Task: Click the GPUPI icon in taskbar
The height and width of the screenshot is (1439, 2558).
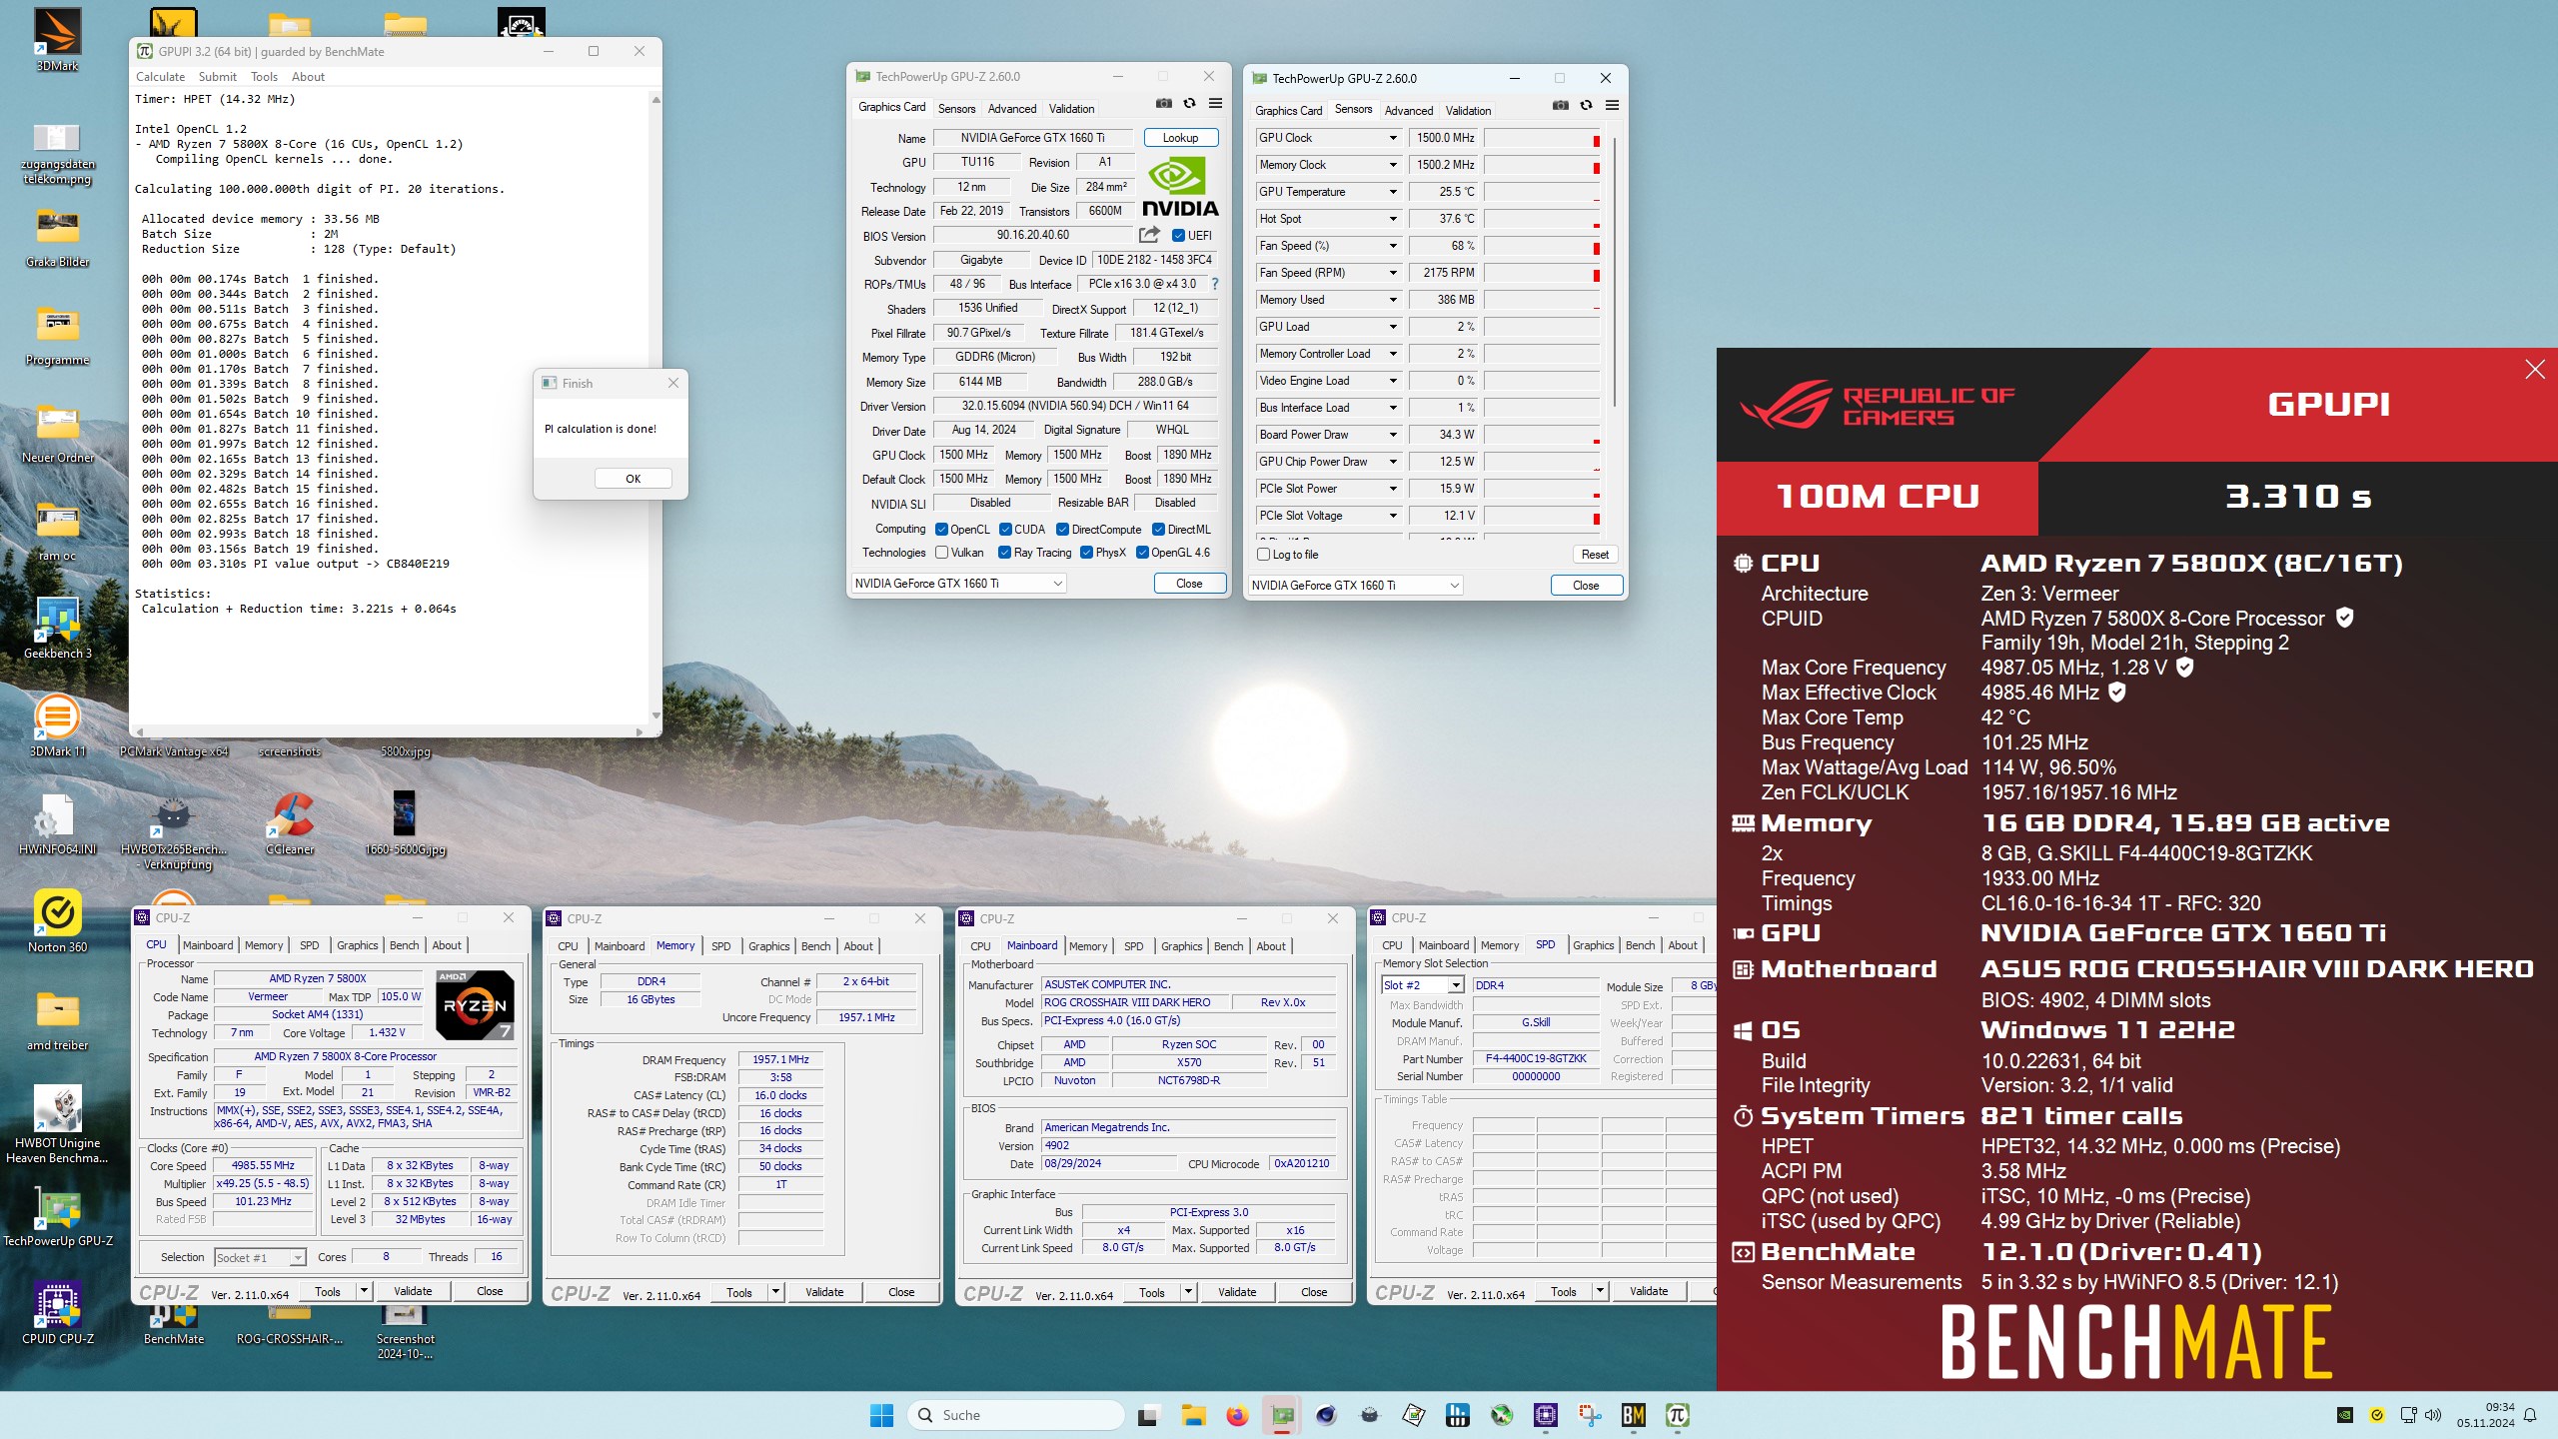Action: (x=1677, y=1415)
